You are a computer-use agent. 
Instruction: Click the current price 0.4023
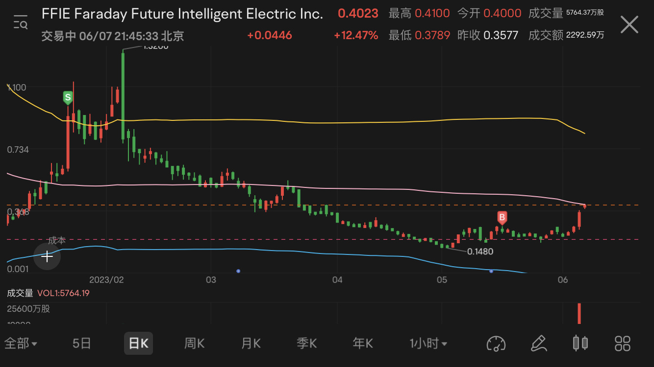point(358,14)
